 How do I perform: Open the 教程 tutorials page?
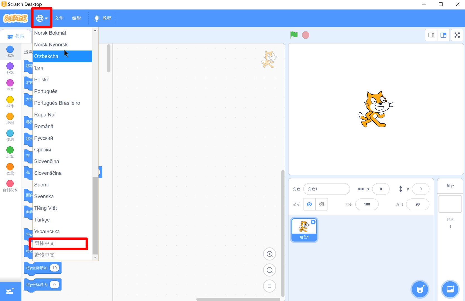(x=102, y=18)
